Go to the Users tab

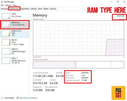[40, 9]
